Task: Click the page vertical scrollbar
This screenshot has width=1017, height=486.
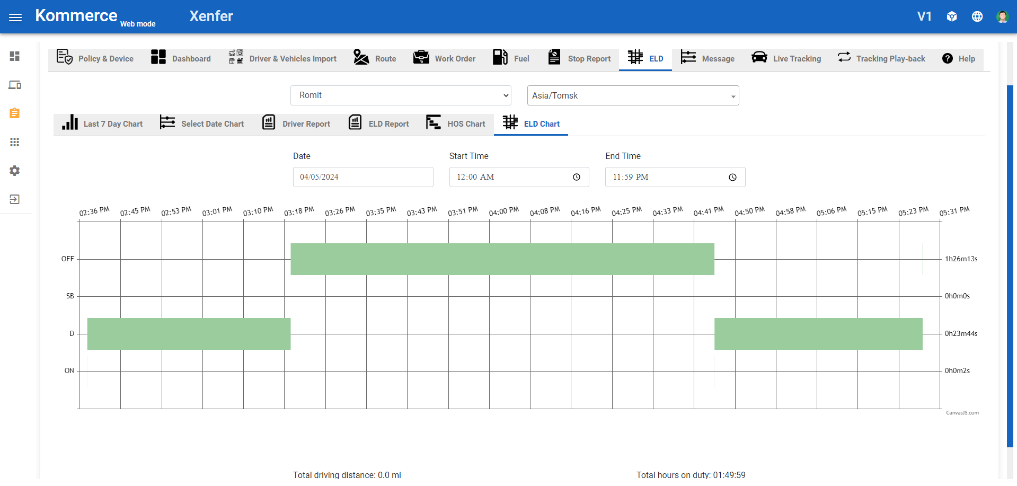Action: pos(1010,265)
